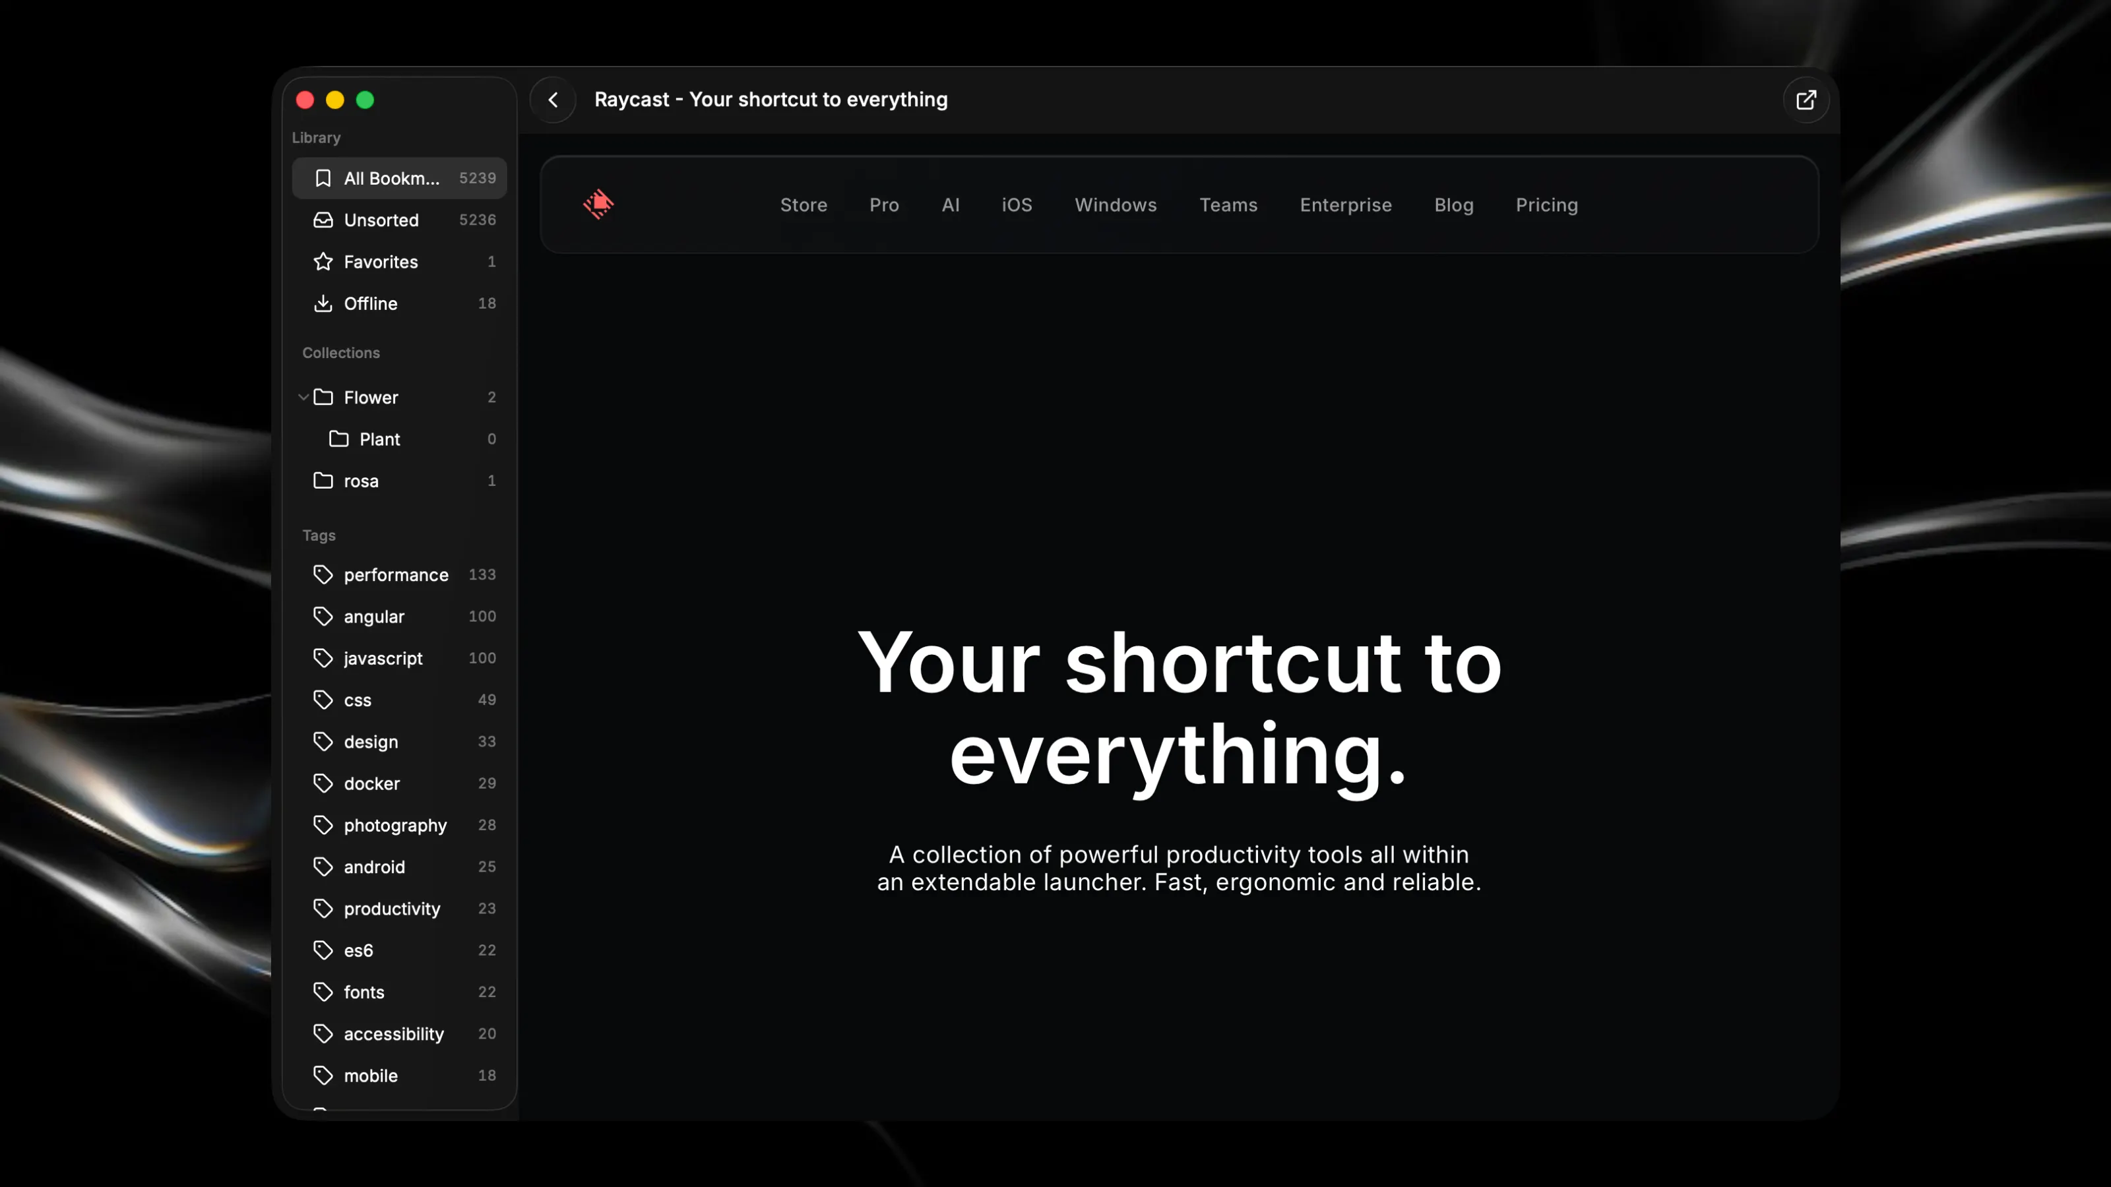Screen dimensions: 2111x1187
Task: Click the Offline download icon
Action: 323,303
